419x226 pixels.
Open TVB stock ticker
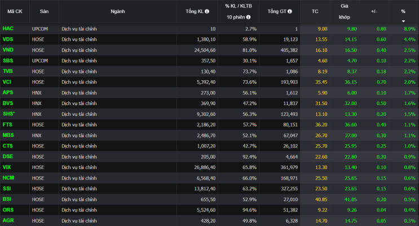[x=8, y=71]
